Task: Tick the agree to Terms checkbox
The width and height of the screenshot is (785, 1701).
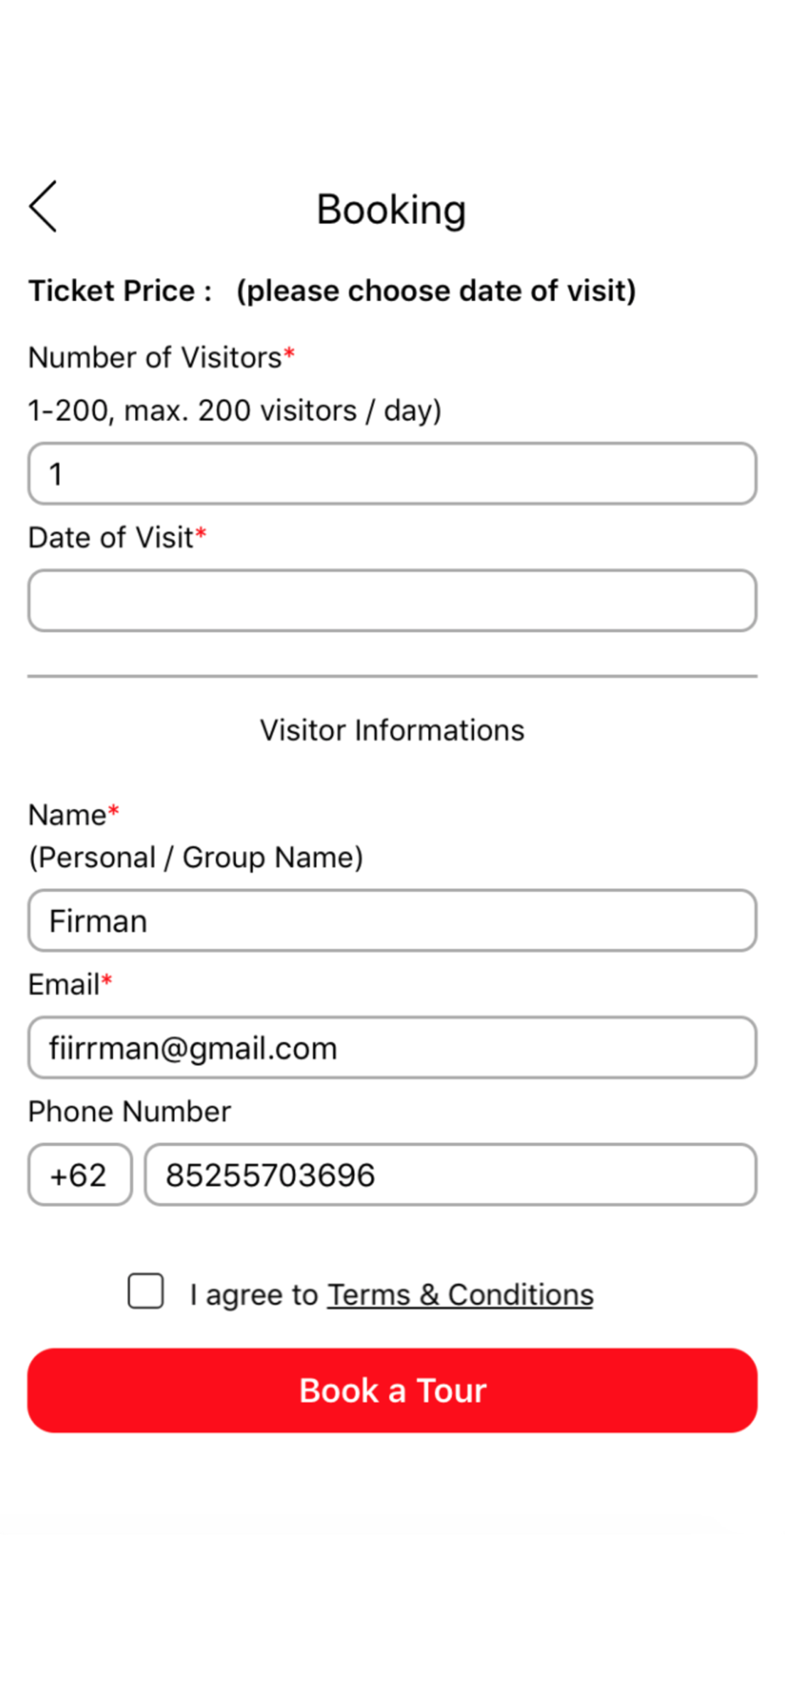Action: [146, 1291]
